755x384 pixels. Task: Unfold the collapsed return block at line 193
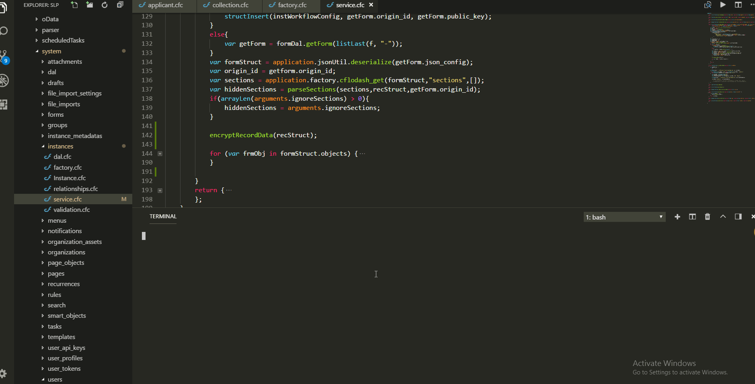pyautogui.click(x=160, y=191)
